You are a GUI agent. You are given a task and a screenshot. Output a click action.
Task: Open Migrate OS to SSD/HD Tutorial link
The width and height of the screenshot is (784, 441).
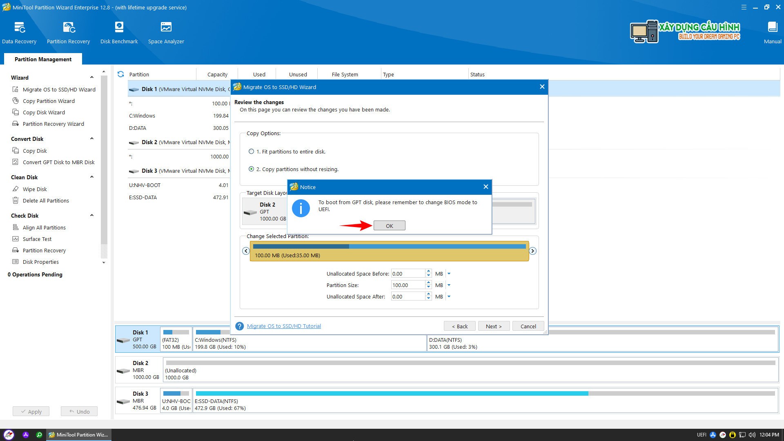pyautogui.click(x=284, y=326)
